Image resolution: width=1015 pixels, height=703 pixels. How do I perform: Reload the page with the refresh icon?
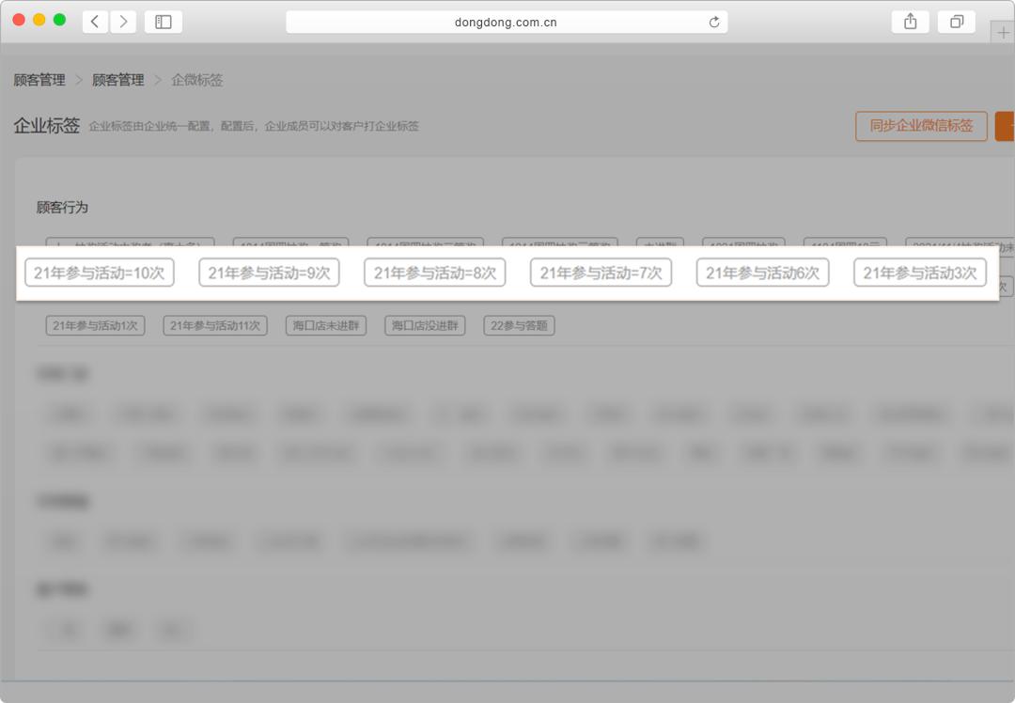click(x=714, y=22)
